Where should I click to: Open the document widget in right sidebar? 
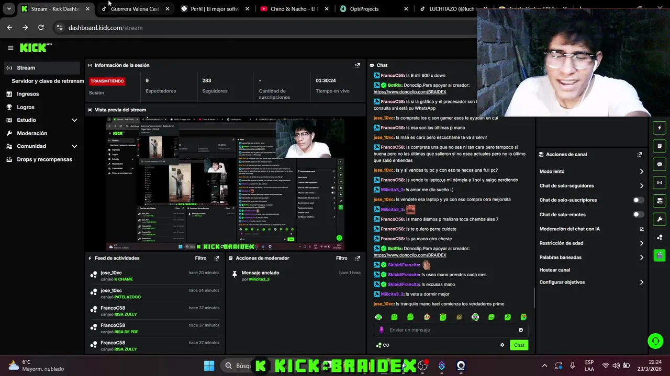pos(660,146)
